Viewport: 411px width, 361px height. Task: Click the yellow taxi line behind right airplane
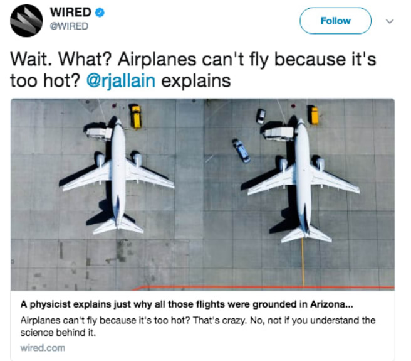[x=303, y=262]
